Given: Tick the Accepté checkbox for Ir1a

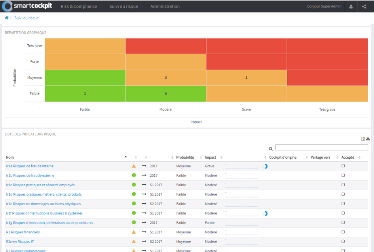Looking at the screenshot, I should point(343,166).
